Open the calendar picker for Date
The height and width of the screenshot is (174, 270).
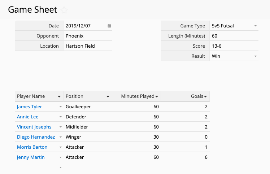click(109, 26)
